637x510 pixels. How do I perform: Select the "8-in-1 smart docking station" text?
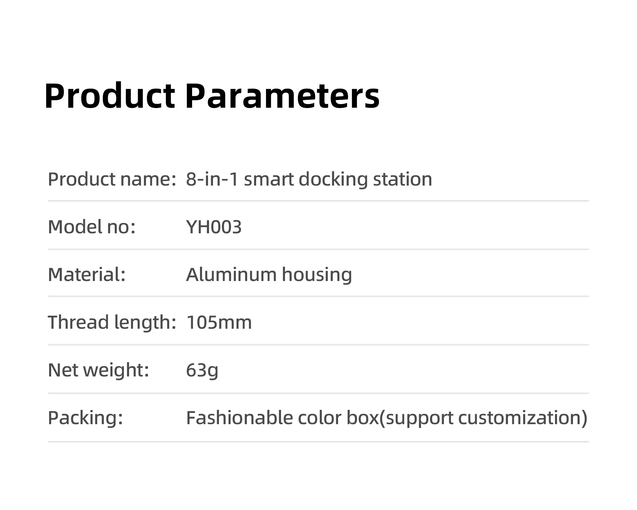(x=309, y=179)
